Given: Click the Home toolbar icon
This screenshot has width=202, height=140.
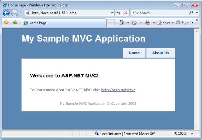Looking at the screenshot, I should 122,22.
